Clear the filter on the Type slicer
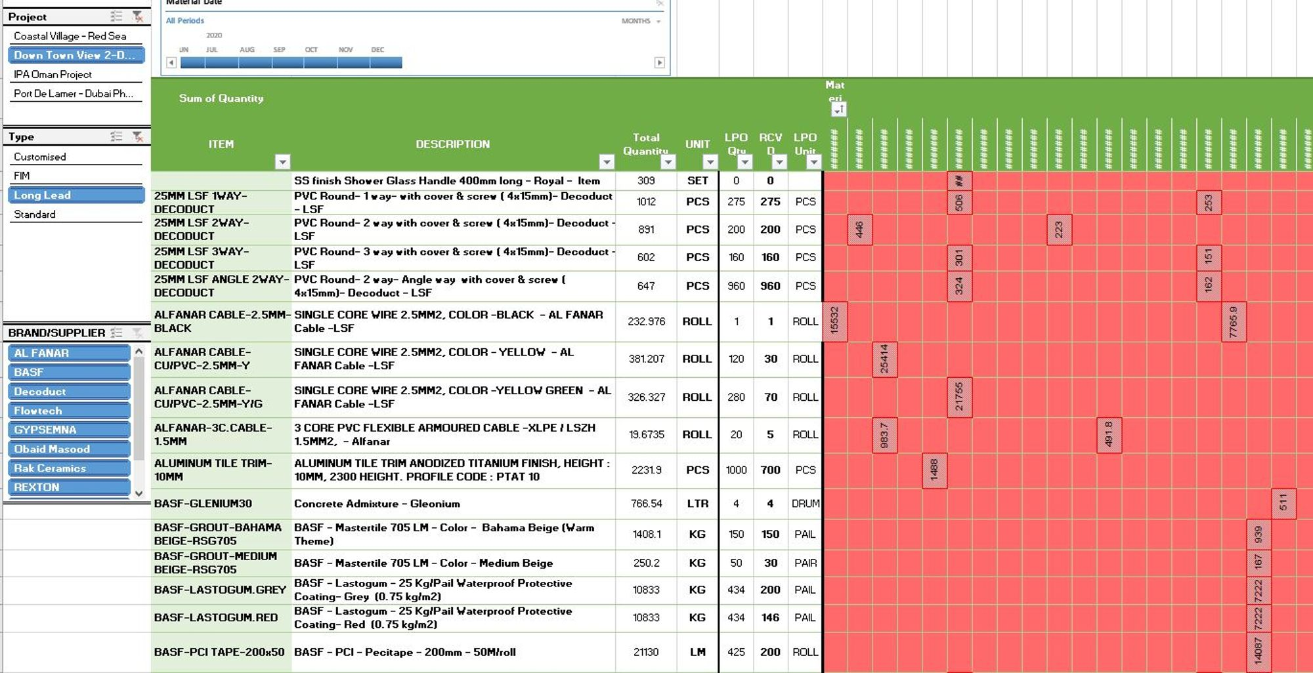Image resolution: width=1313 pixels, height=673 pixels. click(x=137, y=136)
